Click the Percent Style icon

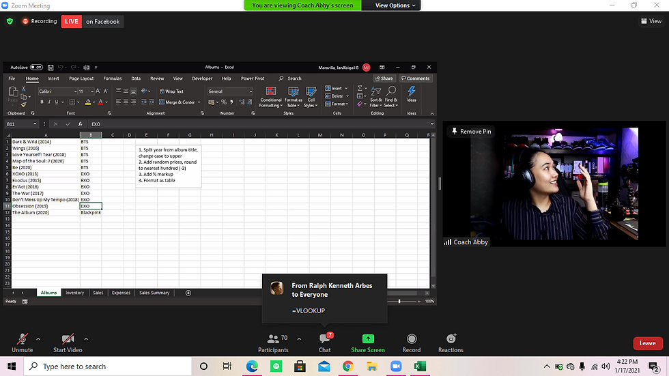point(224,102)
